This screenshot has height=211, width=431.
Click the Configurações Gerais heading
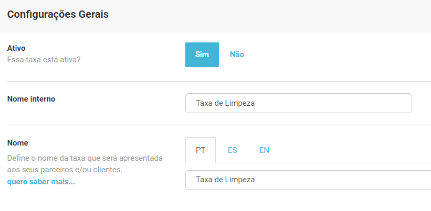click(x=58, y=15)
